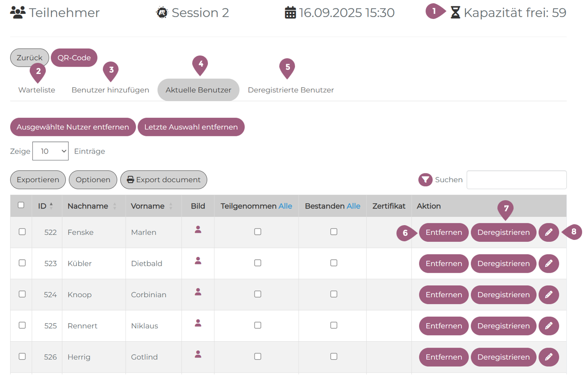Mark Bestanden checkbox for Kübler
Image resolution: width=584 pixels, height=380 pixels.
333,263
